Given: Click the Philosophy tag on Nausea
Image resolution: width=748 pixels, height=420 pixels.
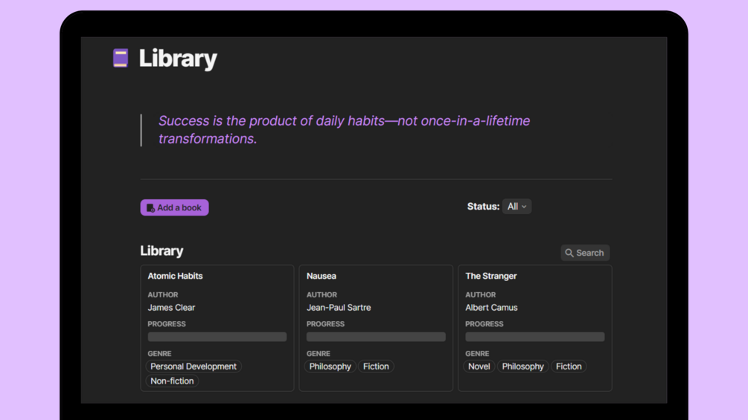Looking at the screenshot, I should pos(330,366).
